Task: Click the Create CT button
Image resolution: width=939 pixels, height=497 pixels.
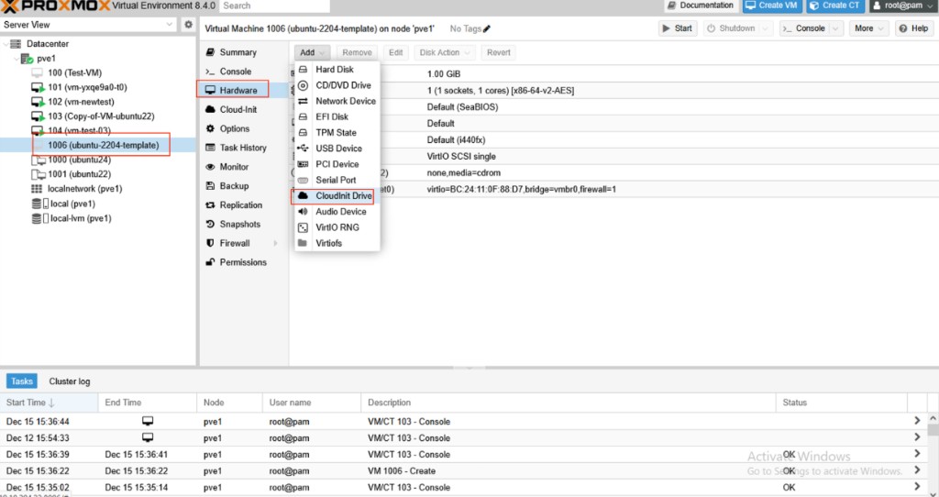Action: (x=834, y=6)
